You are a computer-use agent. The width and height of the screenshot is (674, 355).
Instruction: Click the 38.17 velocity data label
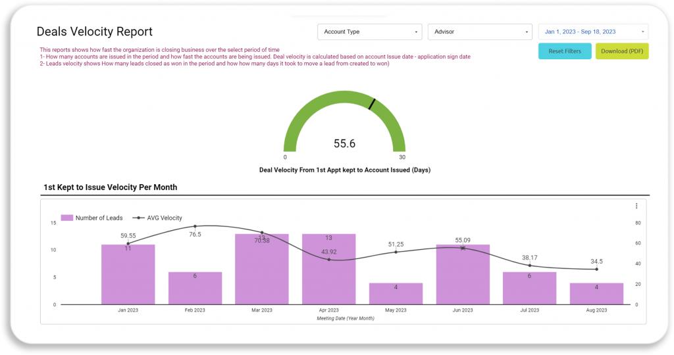[x=530, y=258]
